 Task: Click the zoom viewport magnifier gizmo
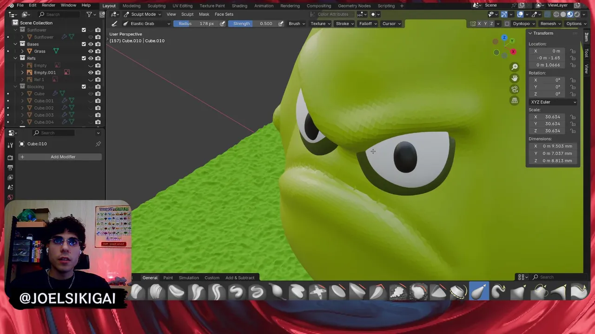tap(515, 67)
